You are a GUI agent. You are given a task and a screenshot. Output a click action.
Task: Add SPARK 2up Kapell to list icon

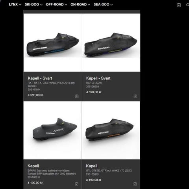tap(77, 184)
